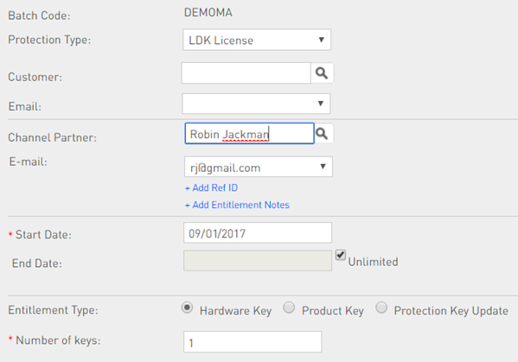This screenshot has width=518, height=362.
Task: Uncheck the Unlimited end date checkbox
Action: tap(340, 255)
